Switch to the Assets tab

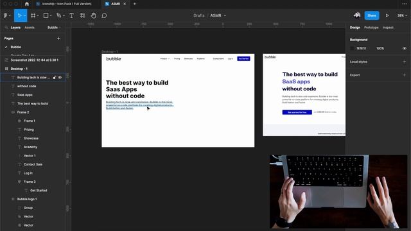tap(30, 27)
